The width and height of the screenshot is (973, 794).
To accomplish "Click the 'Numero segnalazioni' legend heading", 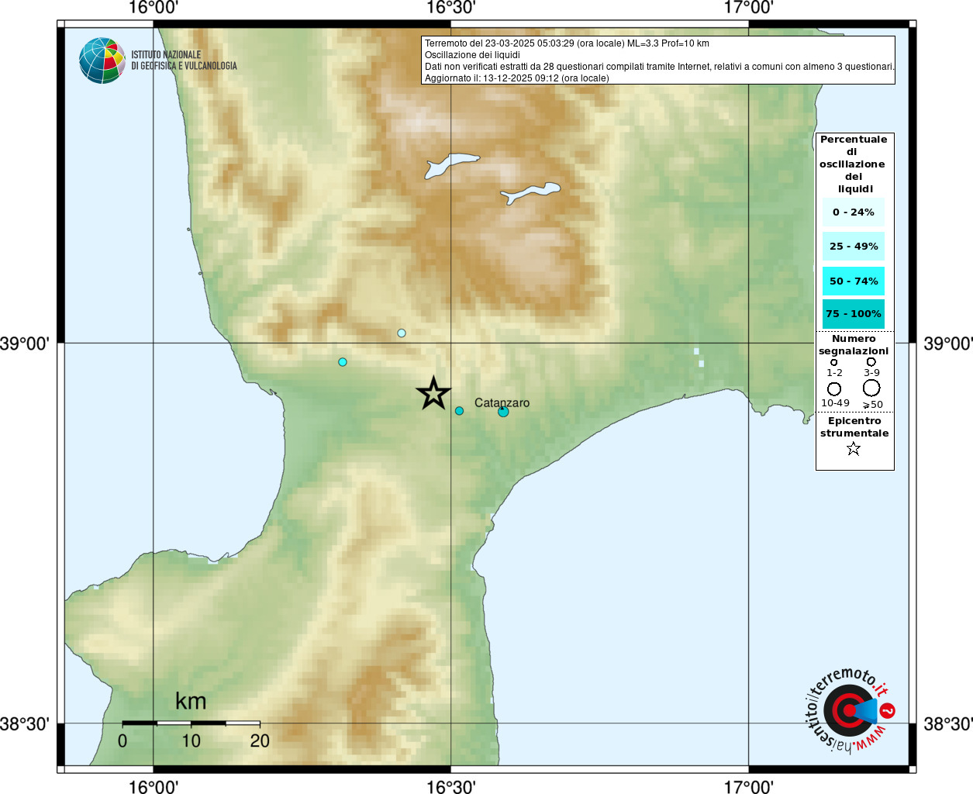I will (x=854, y=345).
